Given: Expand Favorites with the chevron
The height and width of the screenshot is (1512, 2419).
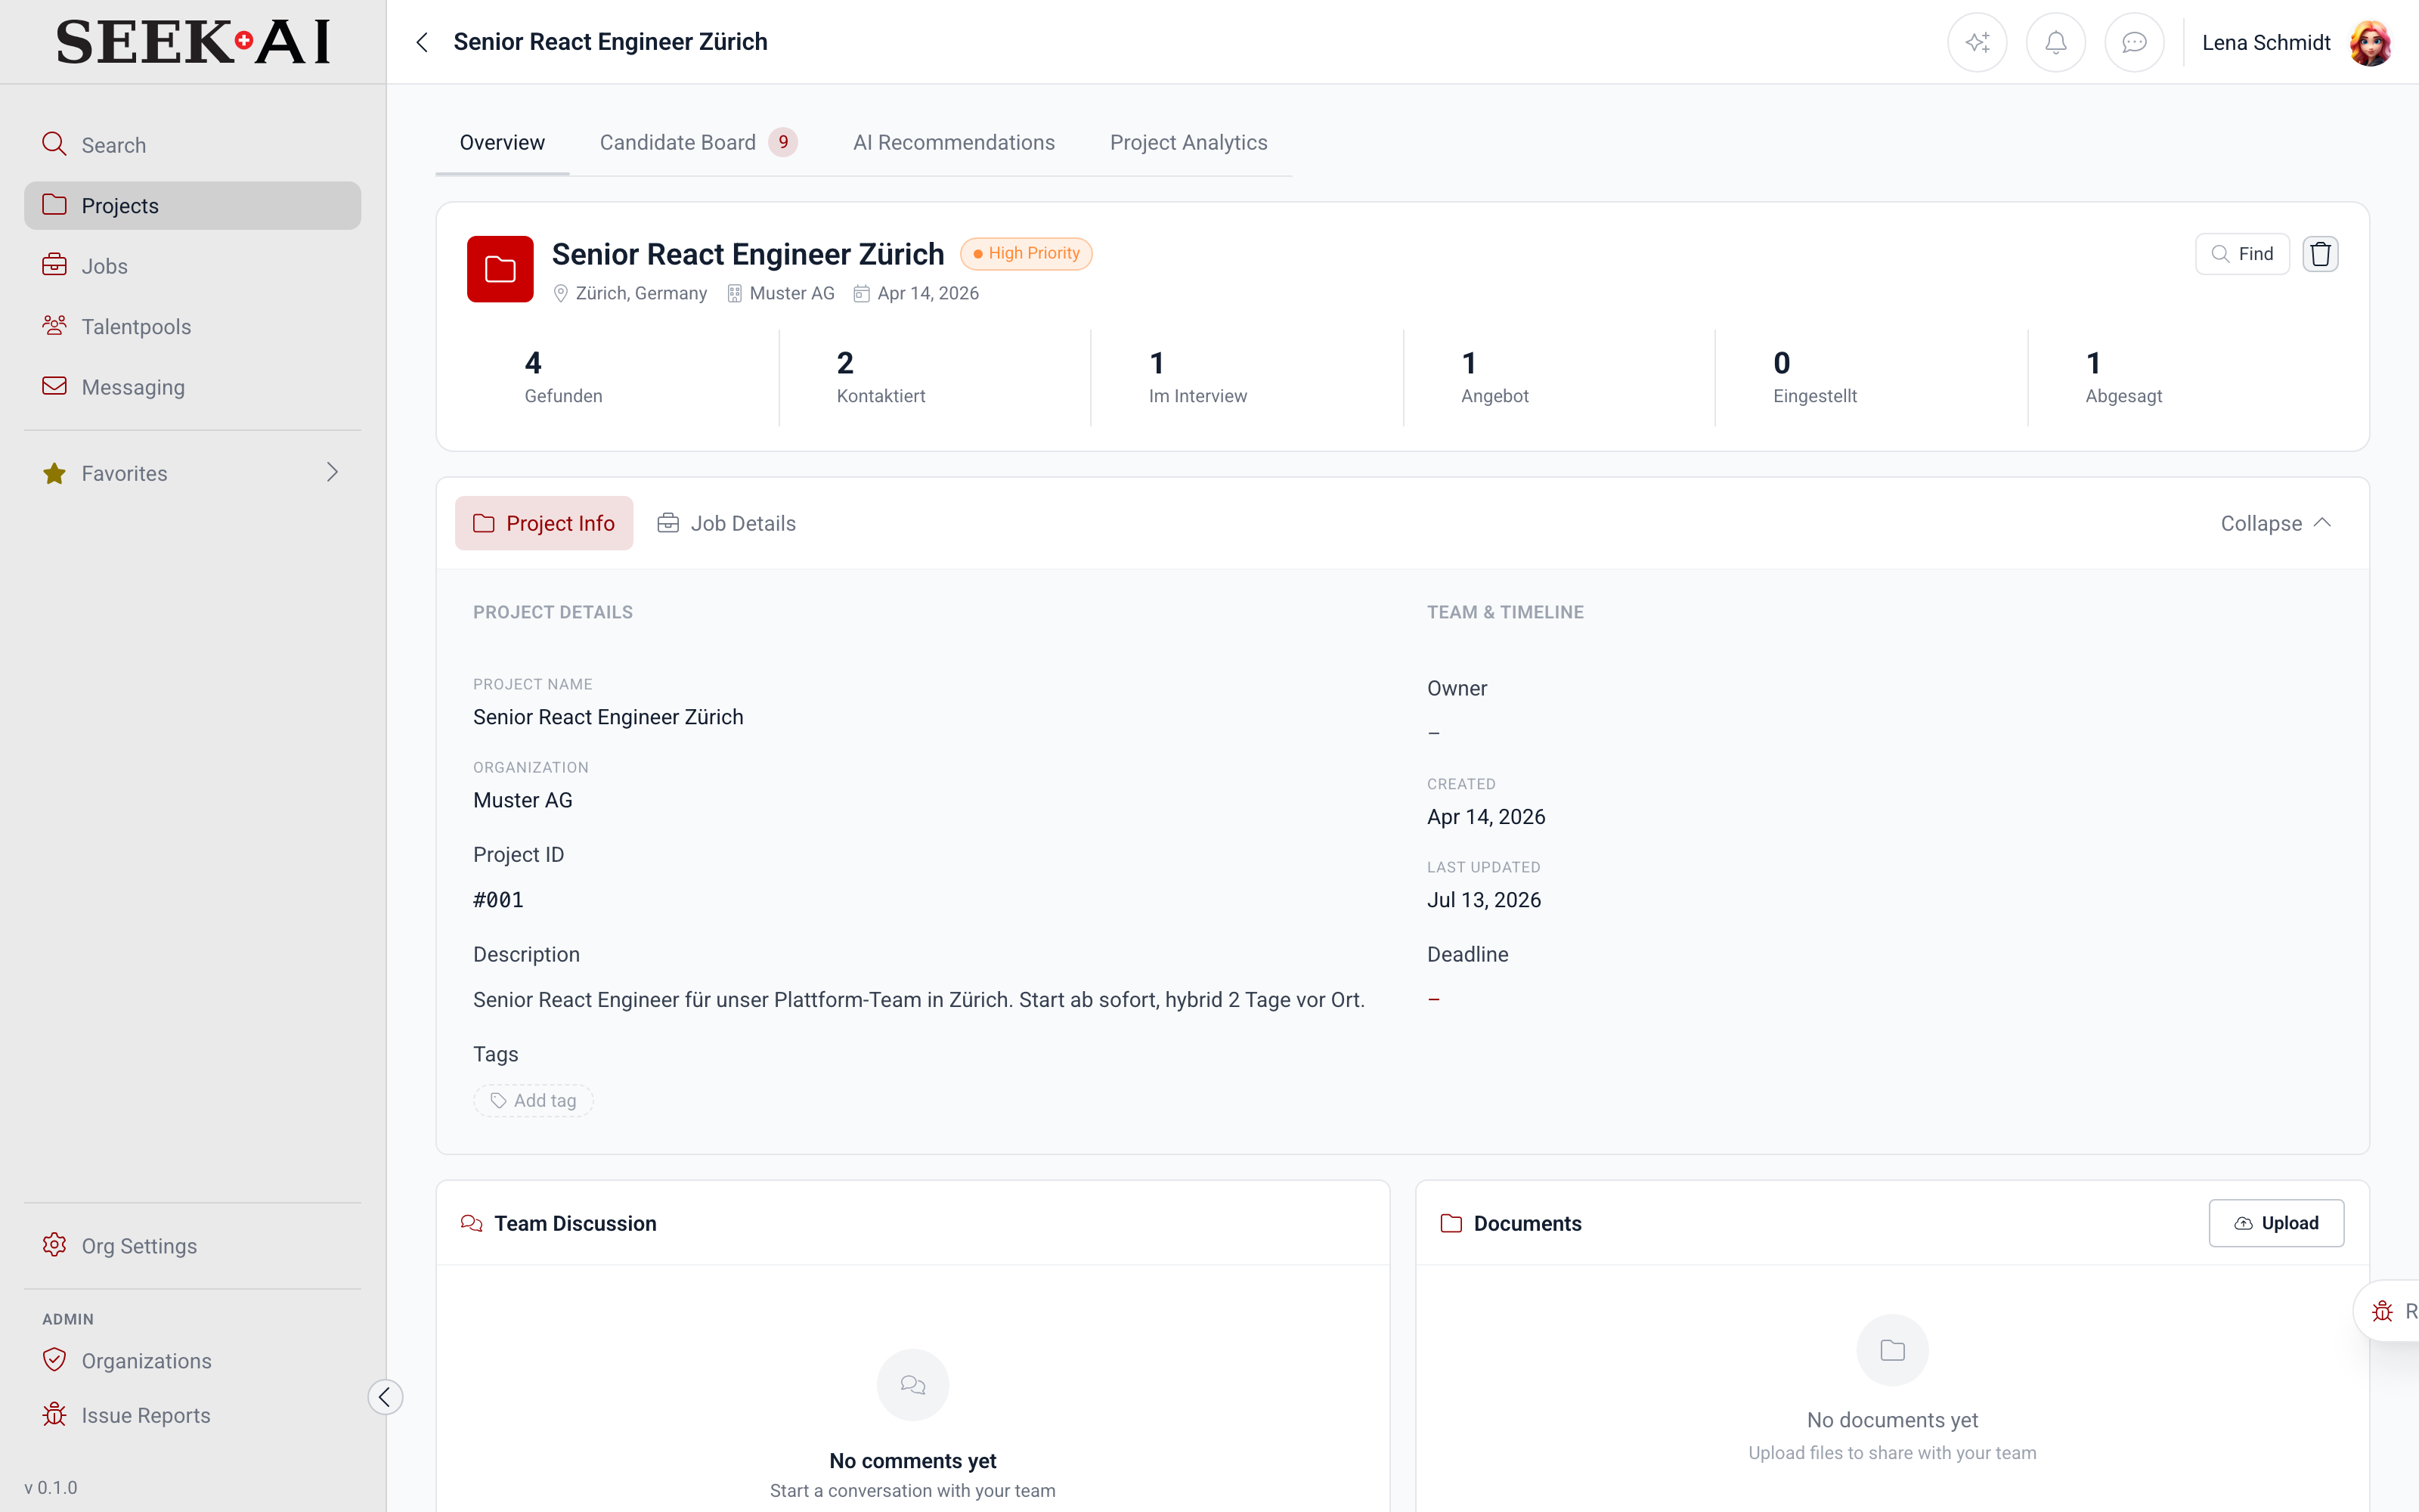Looking at the screenshot, I should pos(332,472).
